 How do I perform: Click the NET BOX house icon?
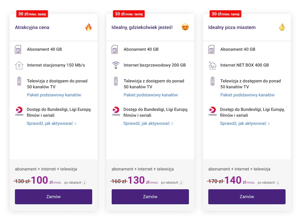coord(212,65)
